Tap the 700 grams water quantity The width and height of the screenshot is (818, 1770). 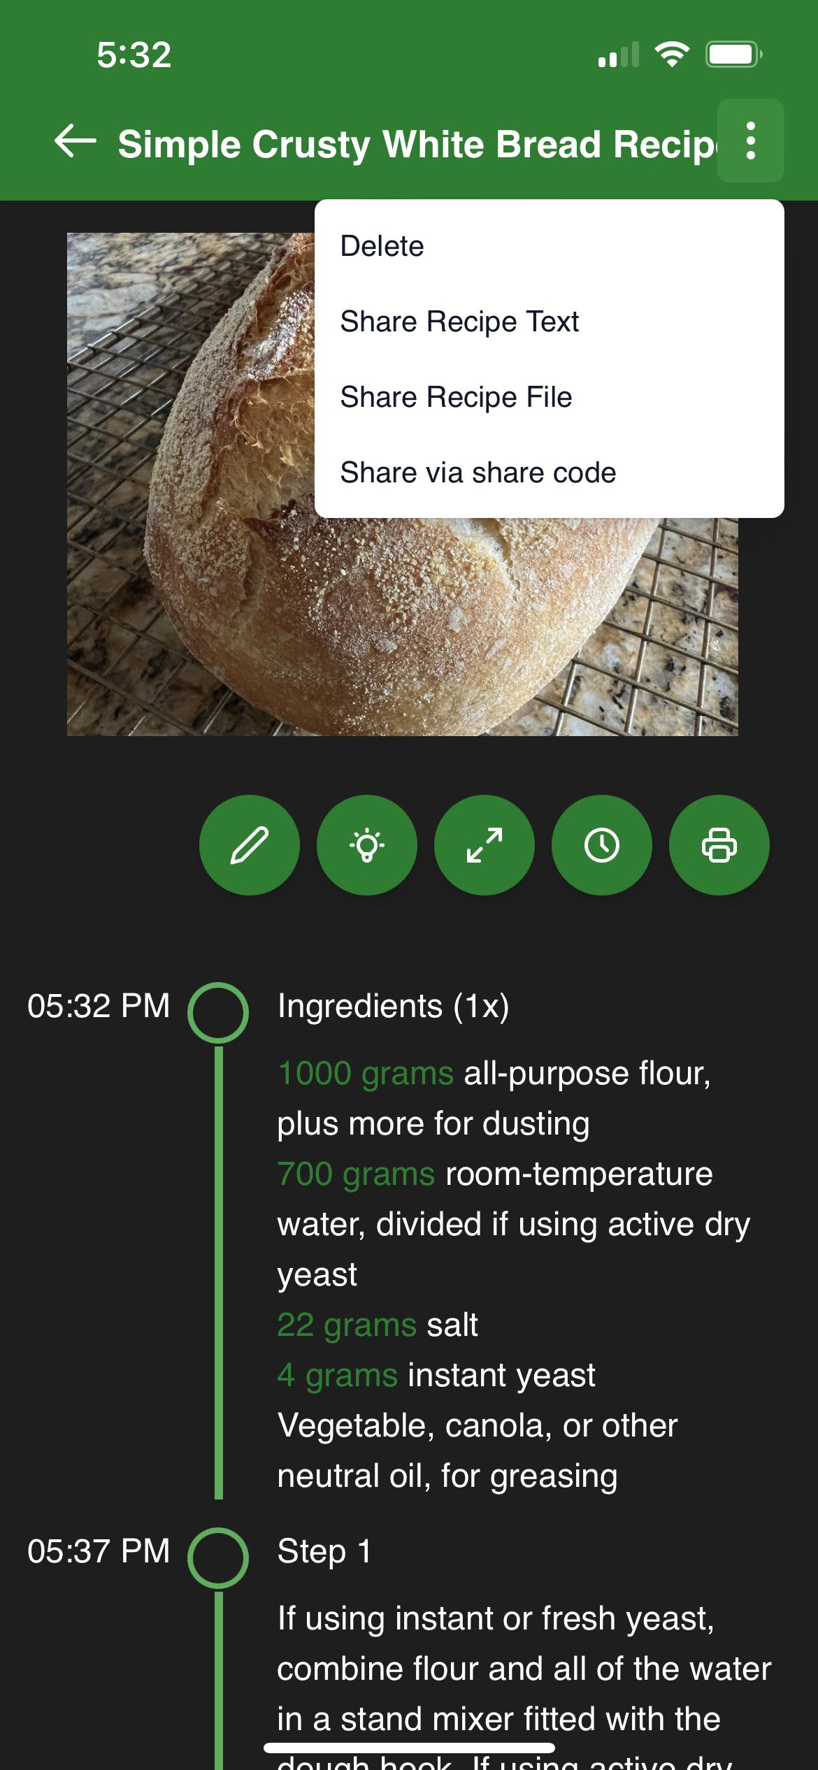(x=356, y=1174)
